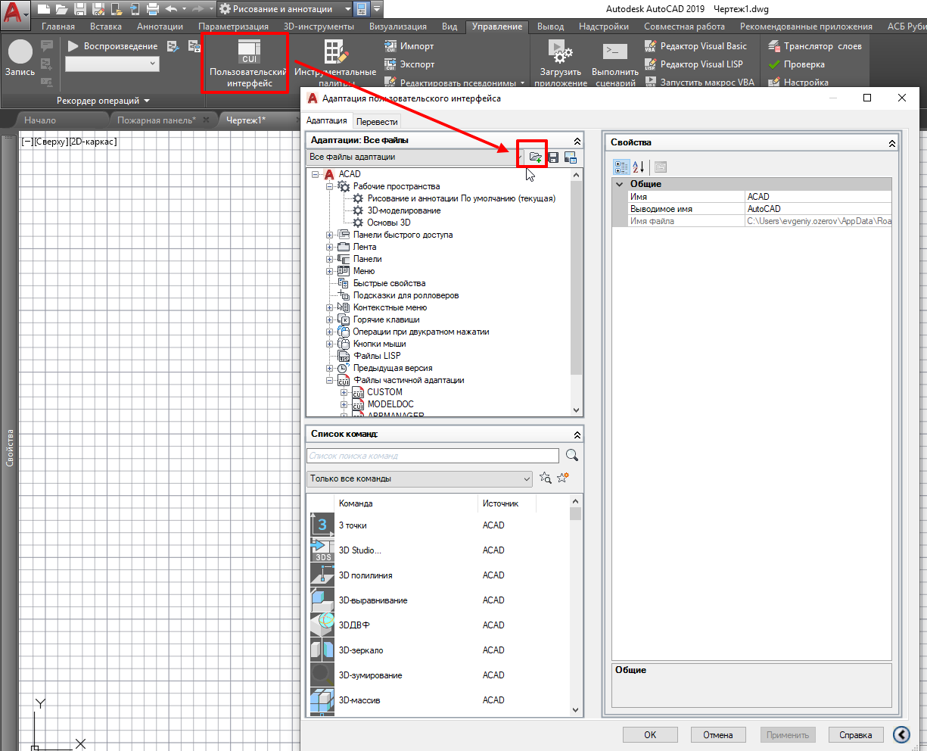Click the Воспроизведение play button
Screen dimensions: 927x751
tap(113, 46)
